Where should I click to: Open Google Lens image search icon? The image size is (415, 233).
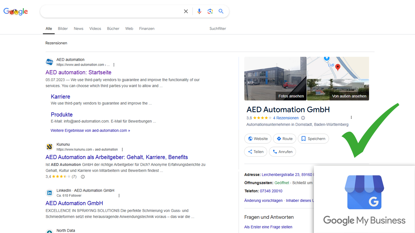coord(210,11)
